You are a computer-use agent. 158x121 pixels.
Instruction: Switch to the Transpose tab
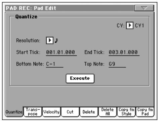click(33, 112)
